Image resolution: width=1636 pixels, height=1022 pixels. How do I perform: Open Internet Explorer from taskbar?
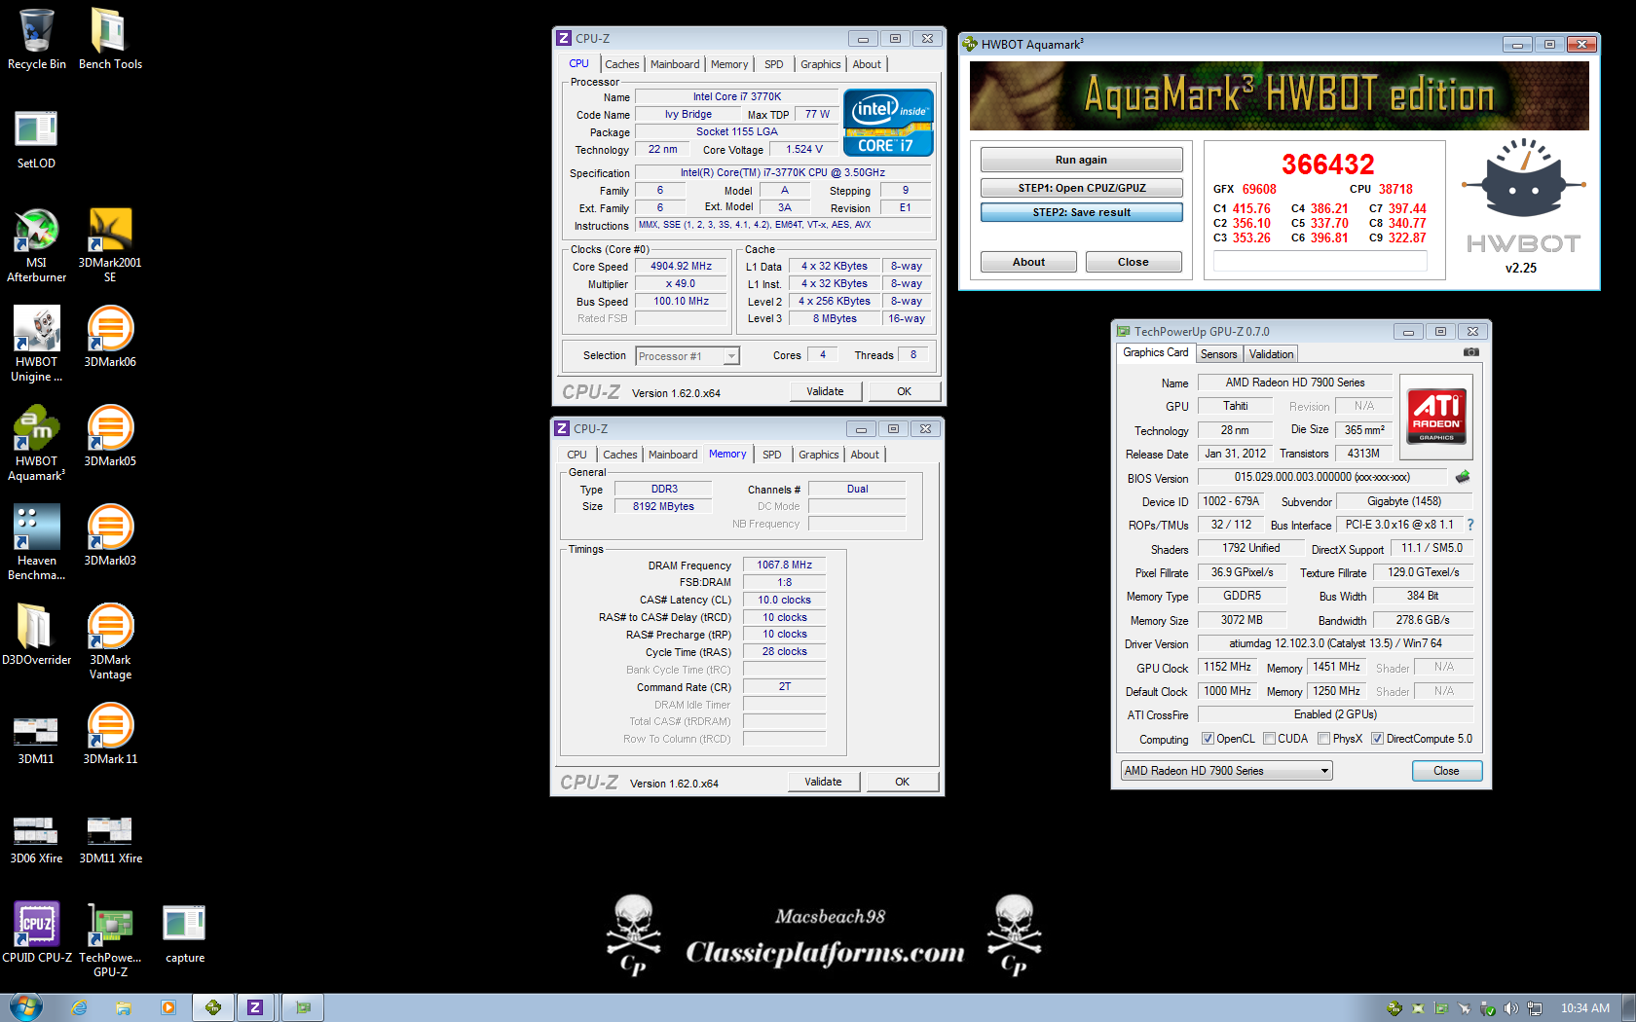[79, 1007]
